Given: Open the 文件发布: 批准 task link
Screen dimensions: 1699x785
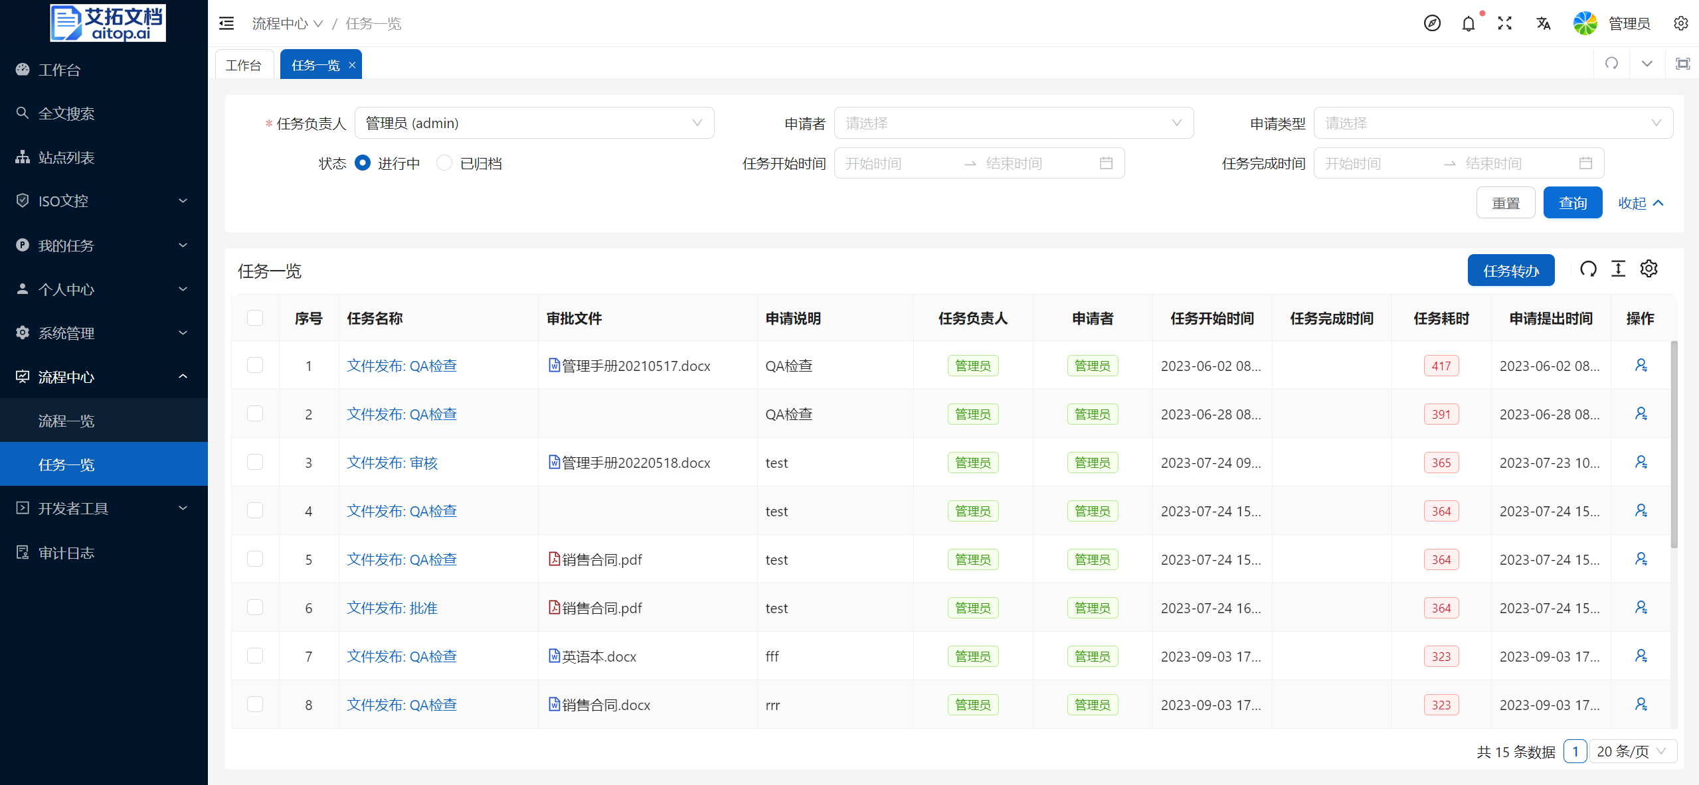Looking at the screenshot, I should click(392, 608).
